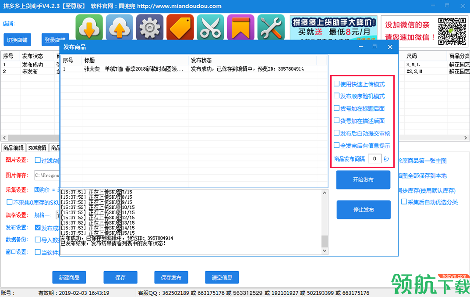Select main list row 1 发布成功

(x=30, y=64)
